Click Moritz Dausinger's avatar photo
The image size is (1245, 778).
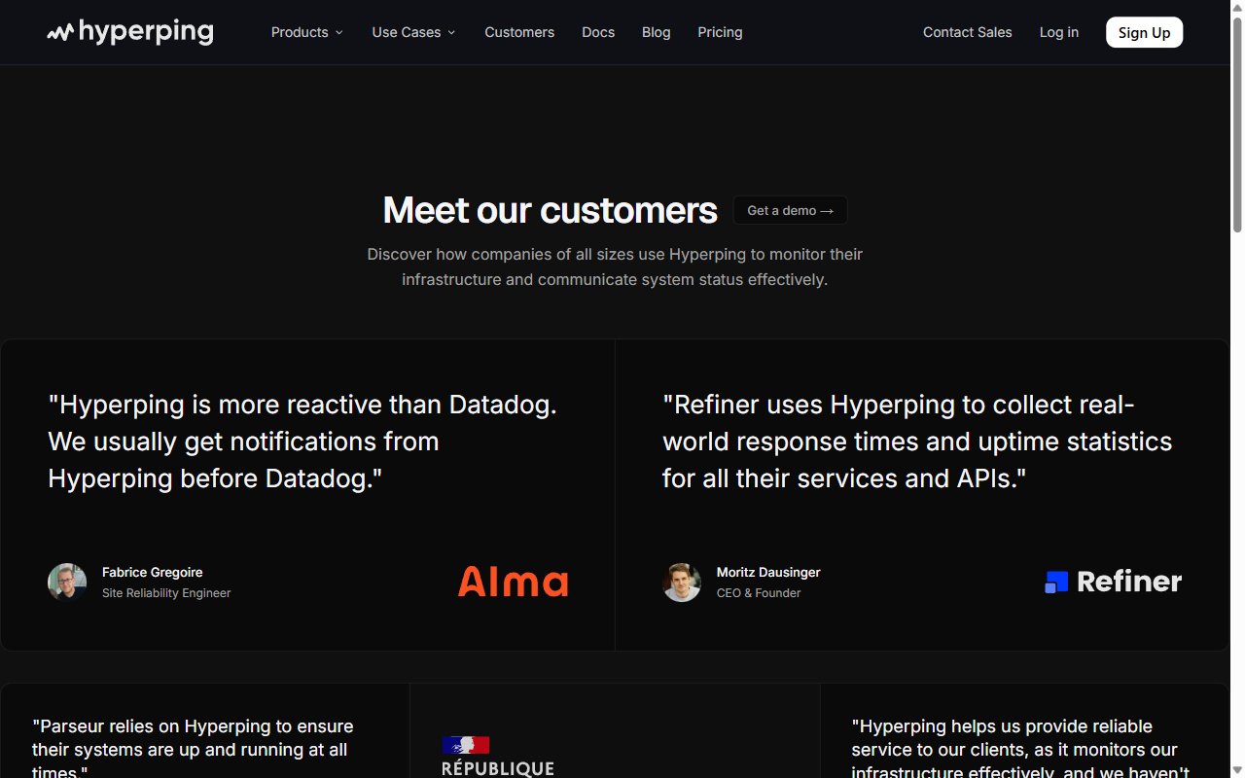[682, 582]
